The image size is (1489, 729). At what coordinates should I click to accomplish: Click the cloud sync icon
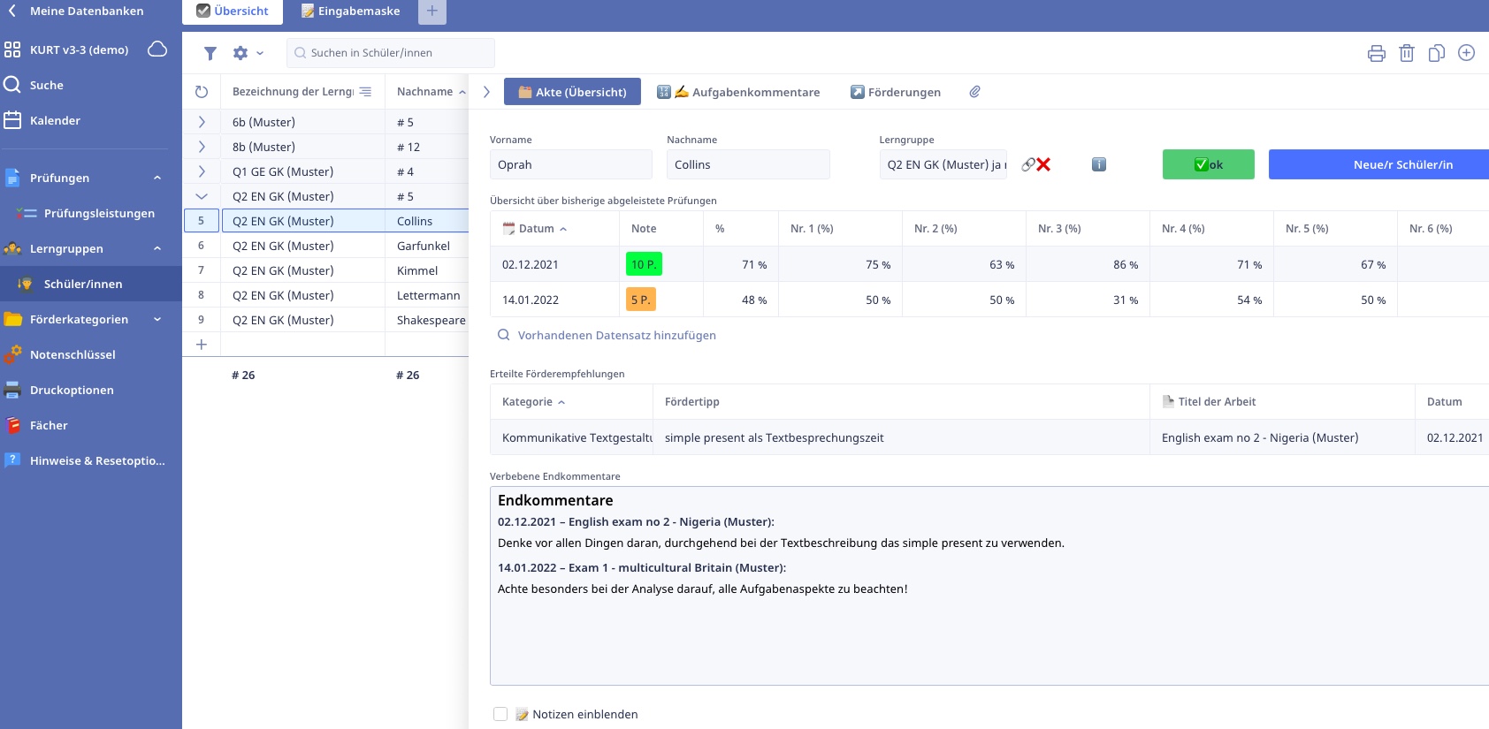point(157,49)
